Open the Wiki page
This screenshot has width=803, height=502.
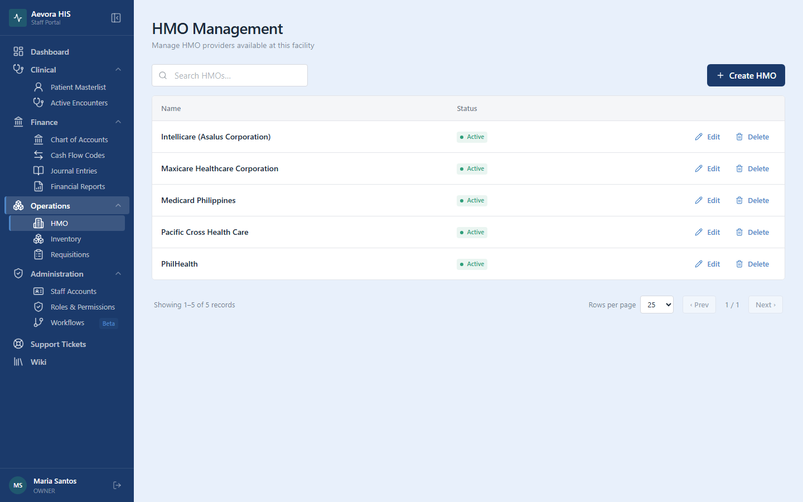[x=67, y=361]
